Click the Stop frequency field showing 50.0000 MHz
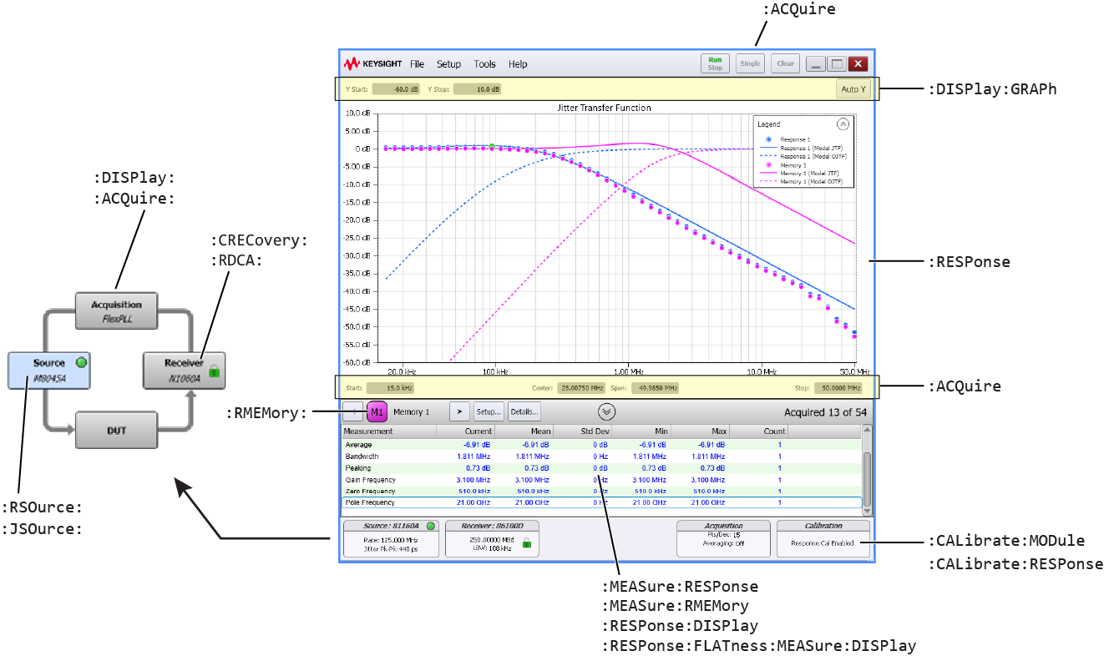This screenshot has width=1104, height=656. [x=838, y=388]
